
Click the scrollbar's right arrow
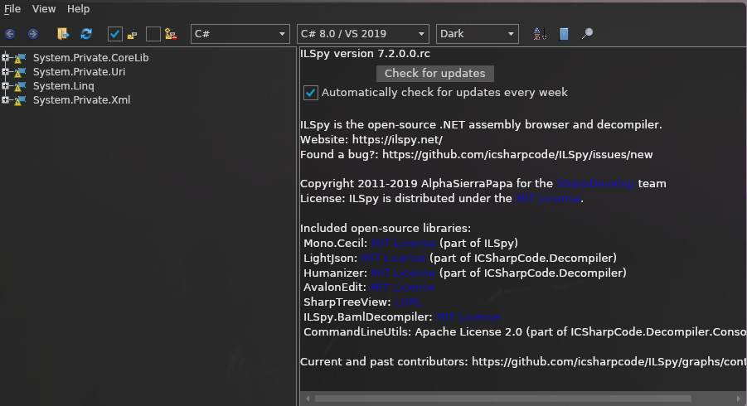click(x=739, y=399)
